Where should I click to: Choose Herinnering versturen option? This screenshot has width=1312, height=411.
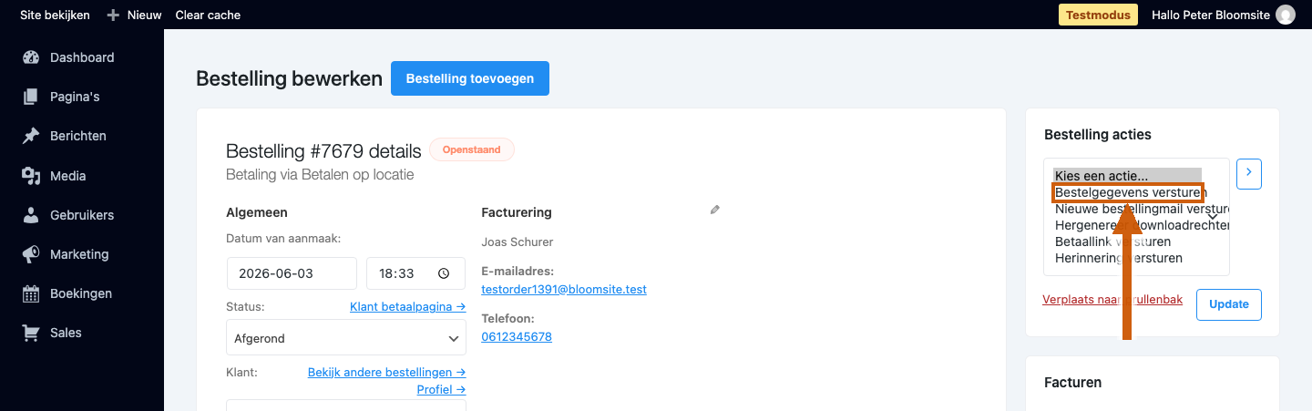[x=1119, y=258]
